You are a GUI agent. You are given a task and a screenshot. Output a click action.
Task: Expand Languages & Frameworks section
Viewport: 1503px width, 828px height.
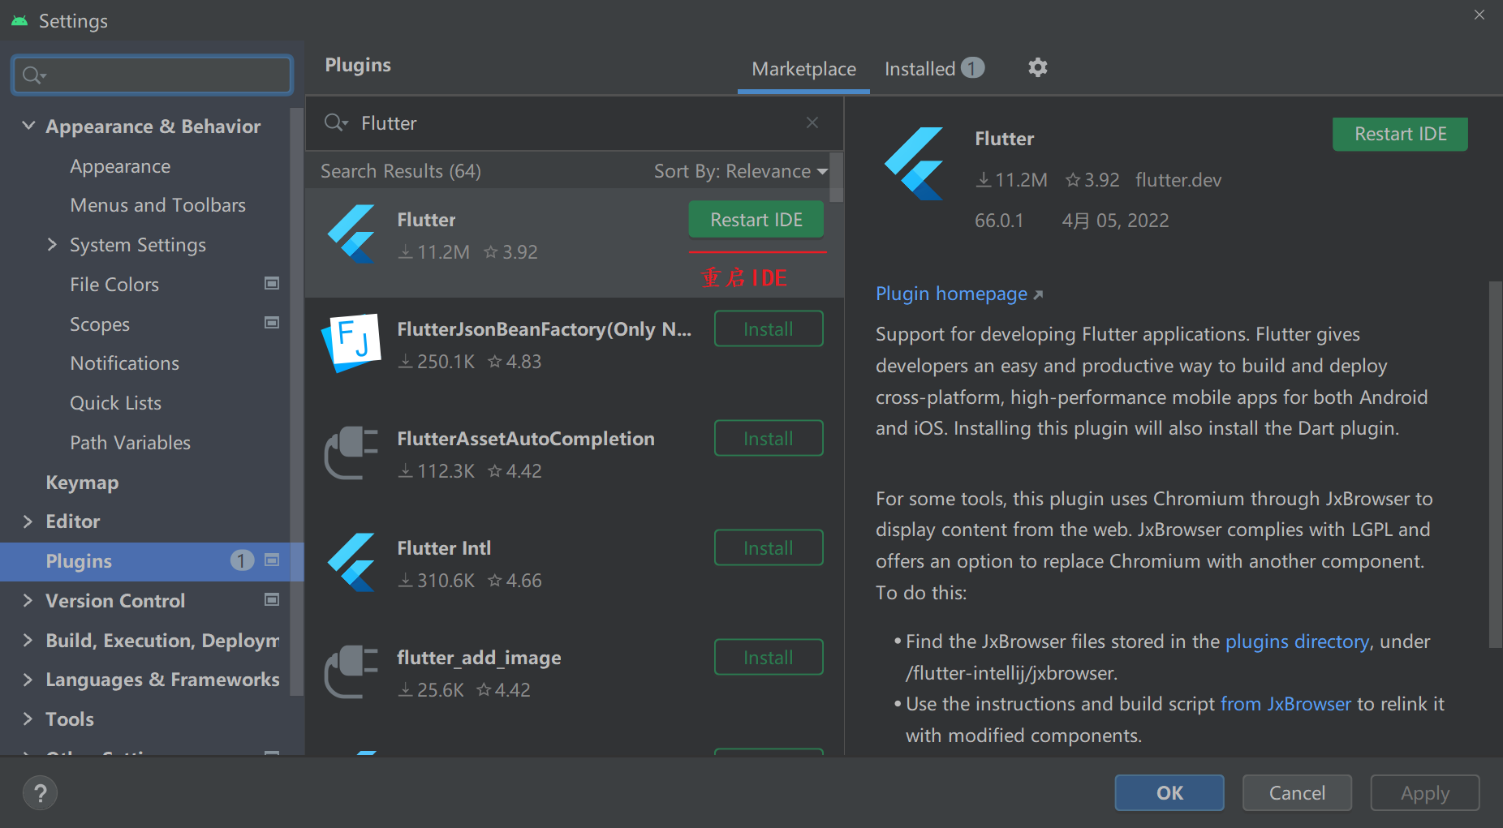pos(28,680)
